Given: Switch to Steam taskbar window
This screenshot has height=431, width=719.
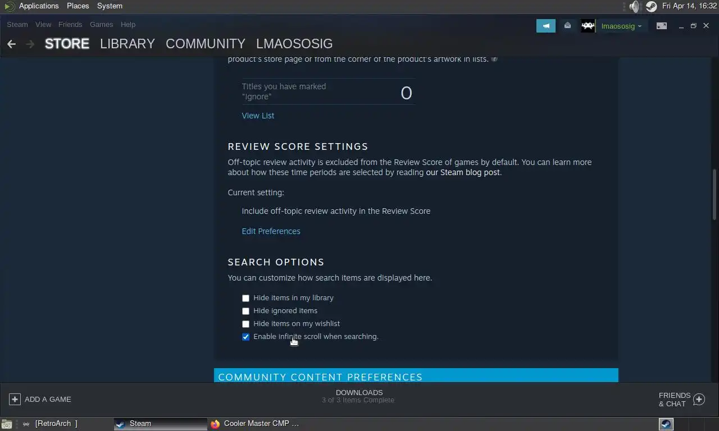Looking at the screenshot, I should (x=161, y=424).
